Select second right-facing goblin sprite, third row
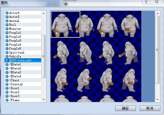 point(84,80)
